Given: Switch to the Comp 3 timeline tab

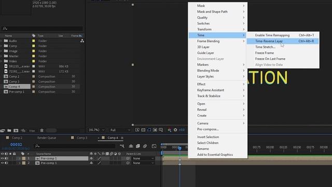Looking at the screenshot, I should coord(82,138).
